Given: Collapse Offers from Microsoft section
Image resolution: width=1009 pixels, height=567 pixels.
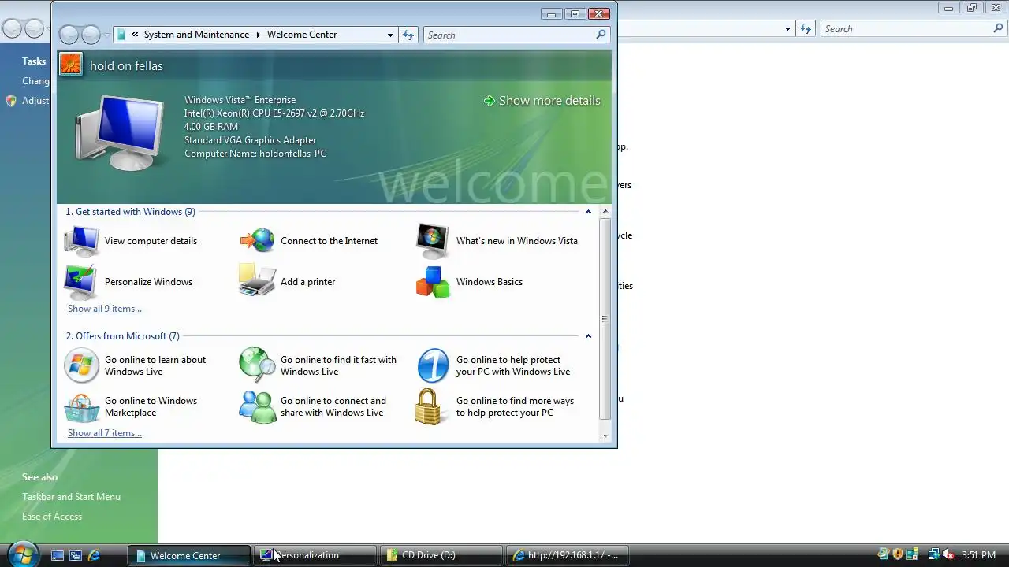Looking at the screenshot, I should (588, 336).
